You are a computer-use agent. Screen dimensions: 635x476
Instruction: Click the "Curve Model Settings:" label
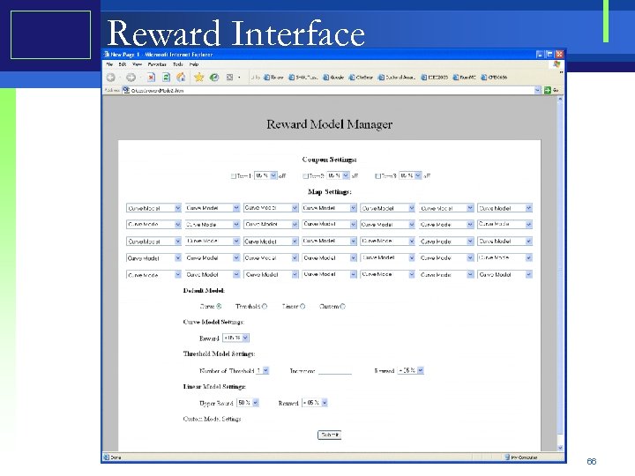[x=213, y=323]
